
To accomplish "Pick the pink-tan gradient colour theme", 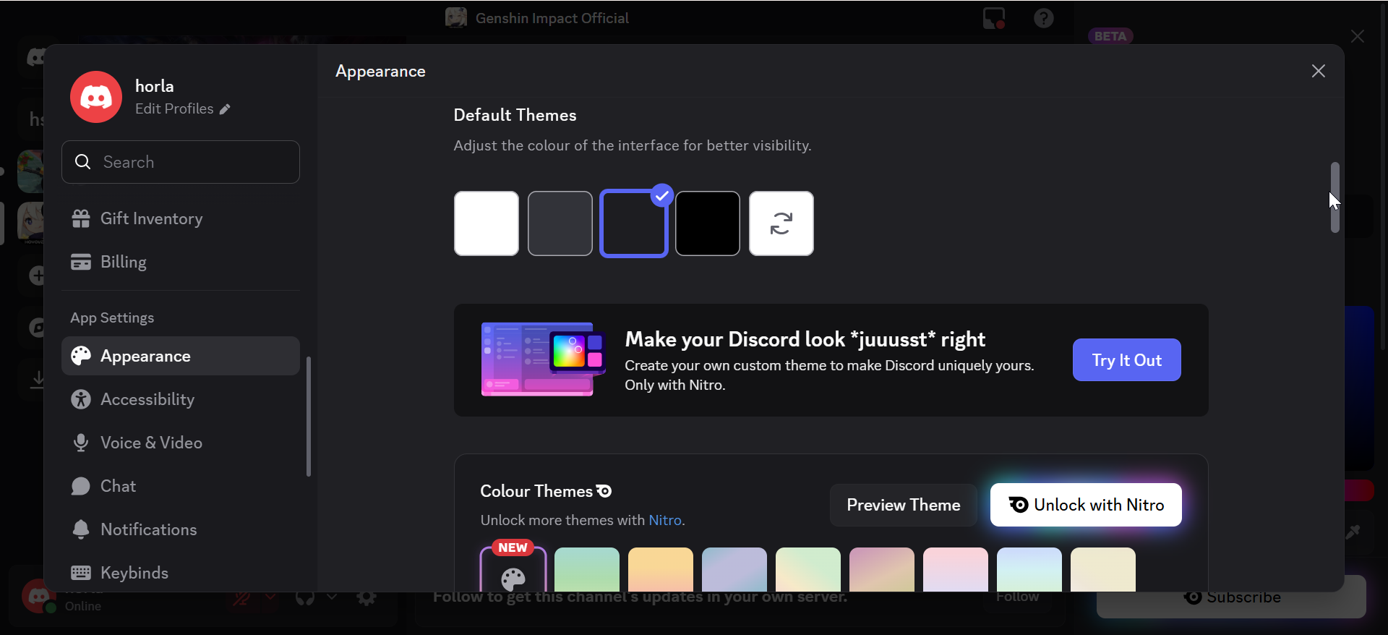I will (882, 570).
